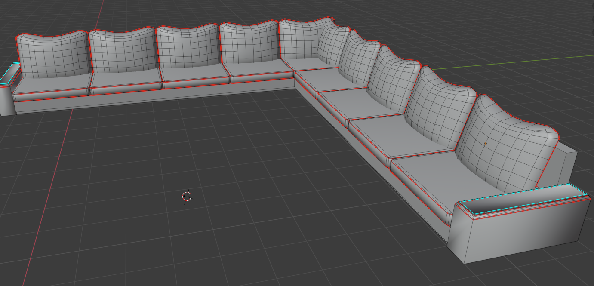Image resolution: width=594 pixels, height=286 pixels.
Task: Click the orange origin dot on the sofa backrest
Action: coord(486,143)
